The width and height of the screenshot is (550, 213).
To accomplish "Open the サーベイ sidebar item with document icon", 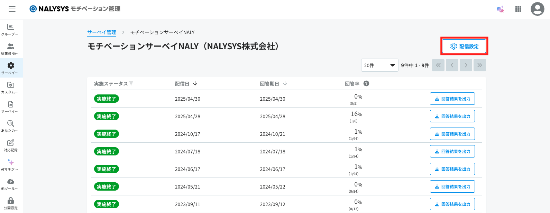I will click(11, 107).
